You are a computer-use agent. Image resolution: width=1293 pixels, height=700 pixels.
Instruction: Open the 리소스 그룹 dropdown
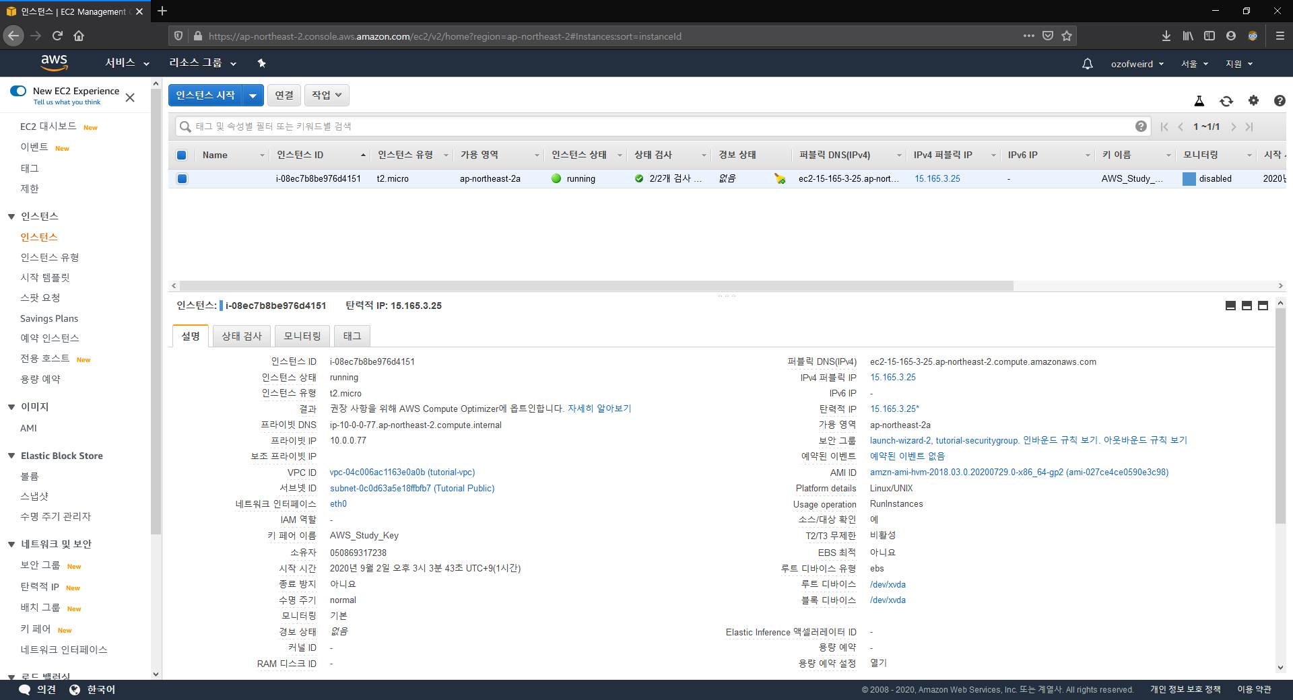pyautogui.click(x=203, y=63)
